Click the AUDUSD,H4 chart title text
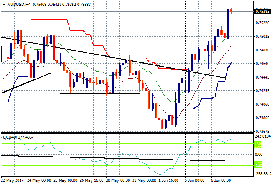This screenshot has height=185, width=271. click(19, 5)
